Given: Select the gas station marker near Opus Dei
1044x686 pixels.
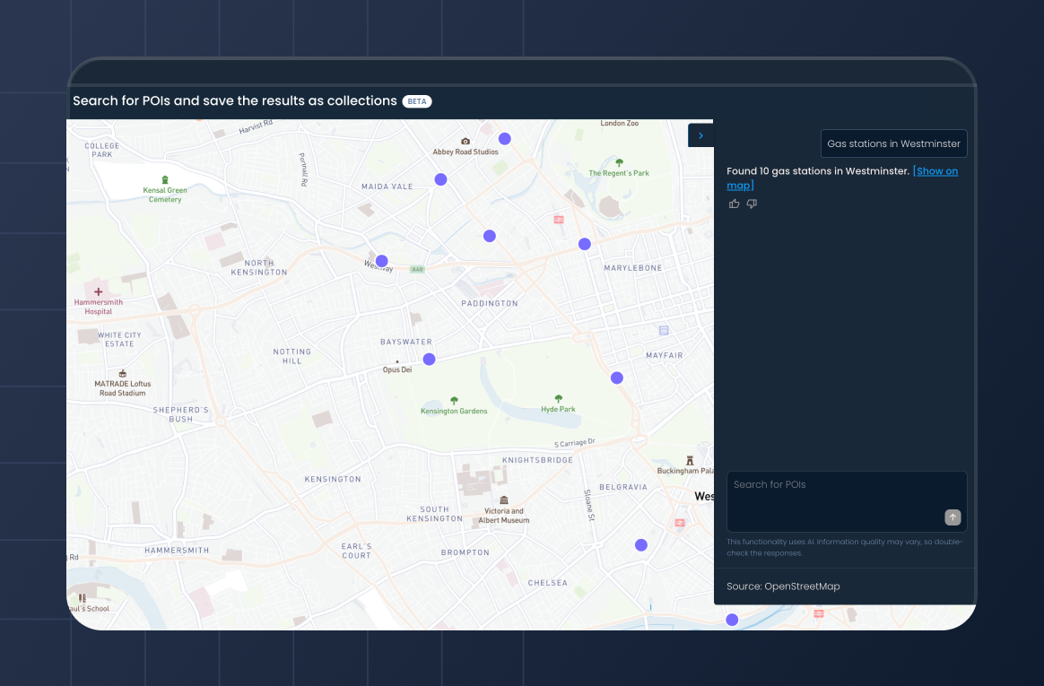Looking at the screenshot, I should tap(430, 360).
